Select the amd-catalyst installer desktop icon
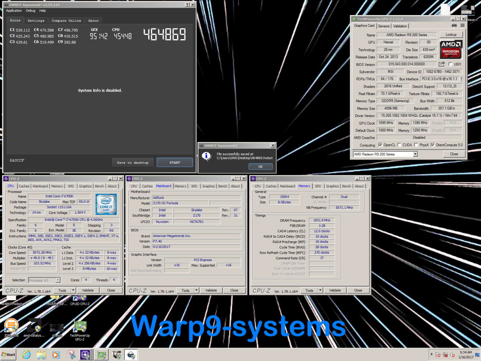The image size is (481, 361). (34, 328)
